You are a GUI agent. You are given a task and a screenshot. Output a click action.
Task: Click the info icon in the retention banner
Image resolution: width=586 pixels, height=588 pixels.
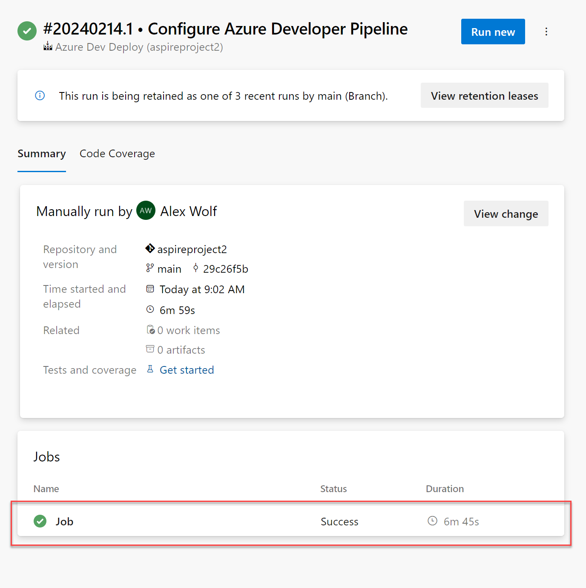(40, 95)
